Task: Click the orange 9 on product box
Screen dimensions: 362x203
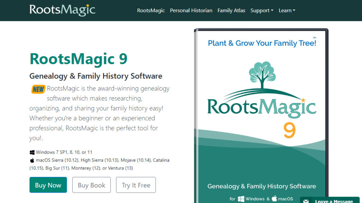Action: (290, 130)
